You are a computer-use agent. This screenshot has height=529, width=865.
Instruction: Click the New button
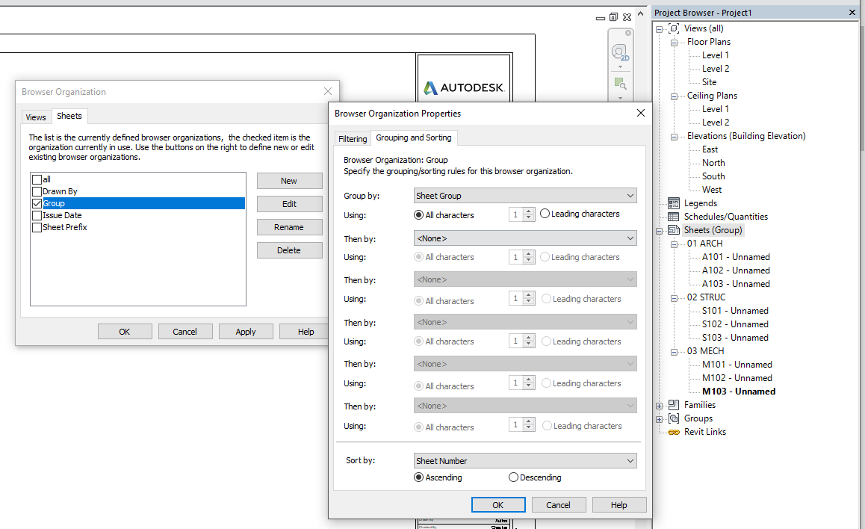(289, 181)
